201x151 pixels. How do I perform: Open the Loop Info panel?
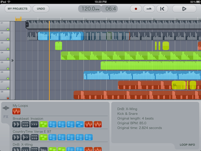(187, 145)
